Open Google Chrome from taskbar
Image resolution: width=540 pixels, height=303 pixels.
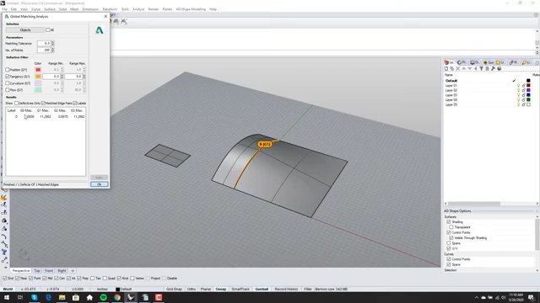[117, 297]
